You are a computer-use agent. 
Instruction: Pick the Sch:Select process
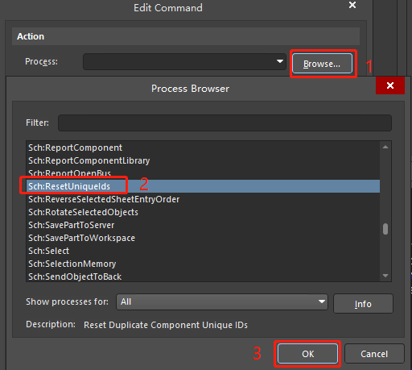click(x=203, y=251)
